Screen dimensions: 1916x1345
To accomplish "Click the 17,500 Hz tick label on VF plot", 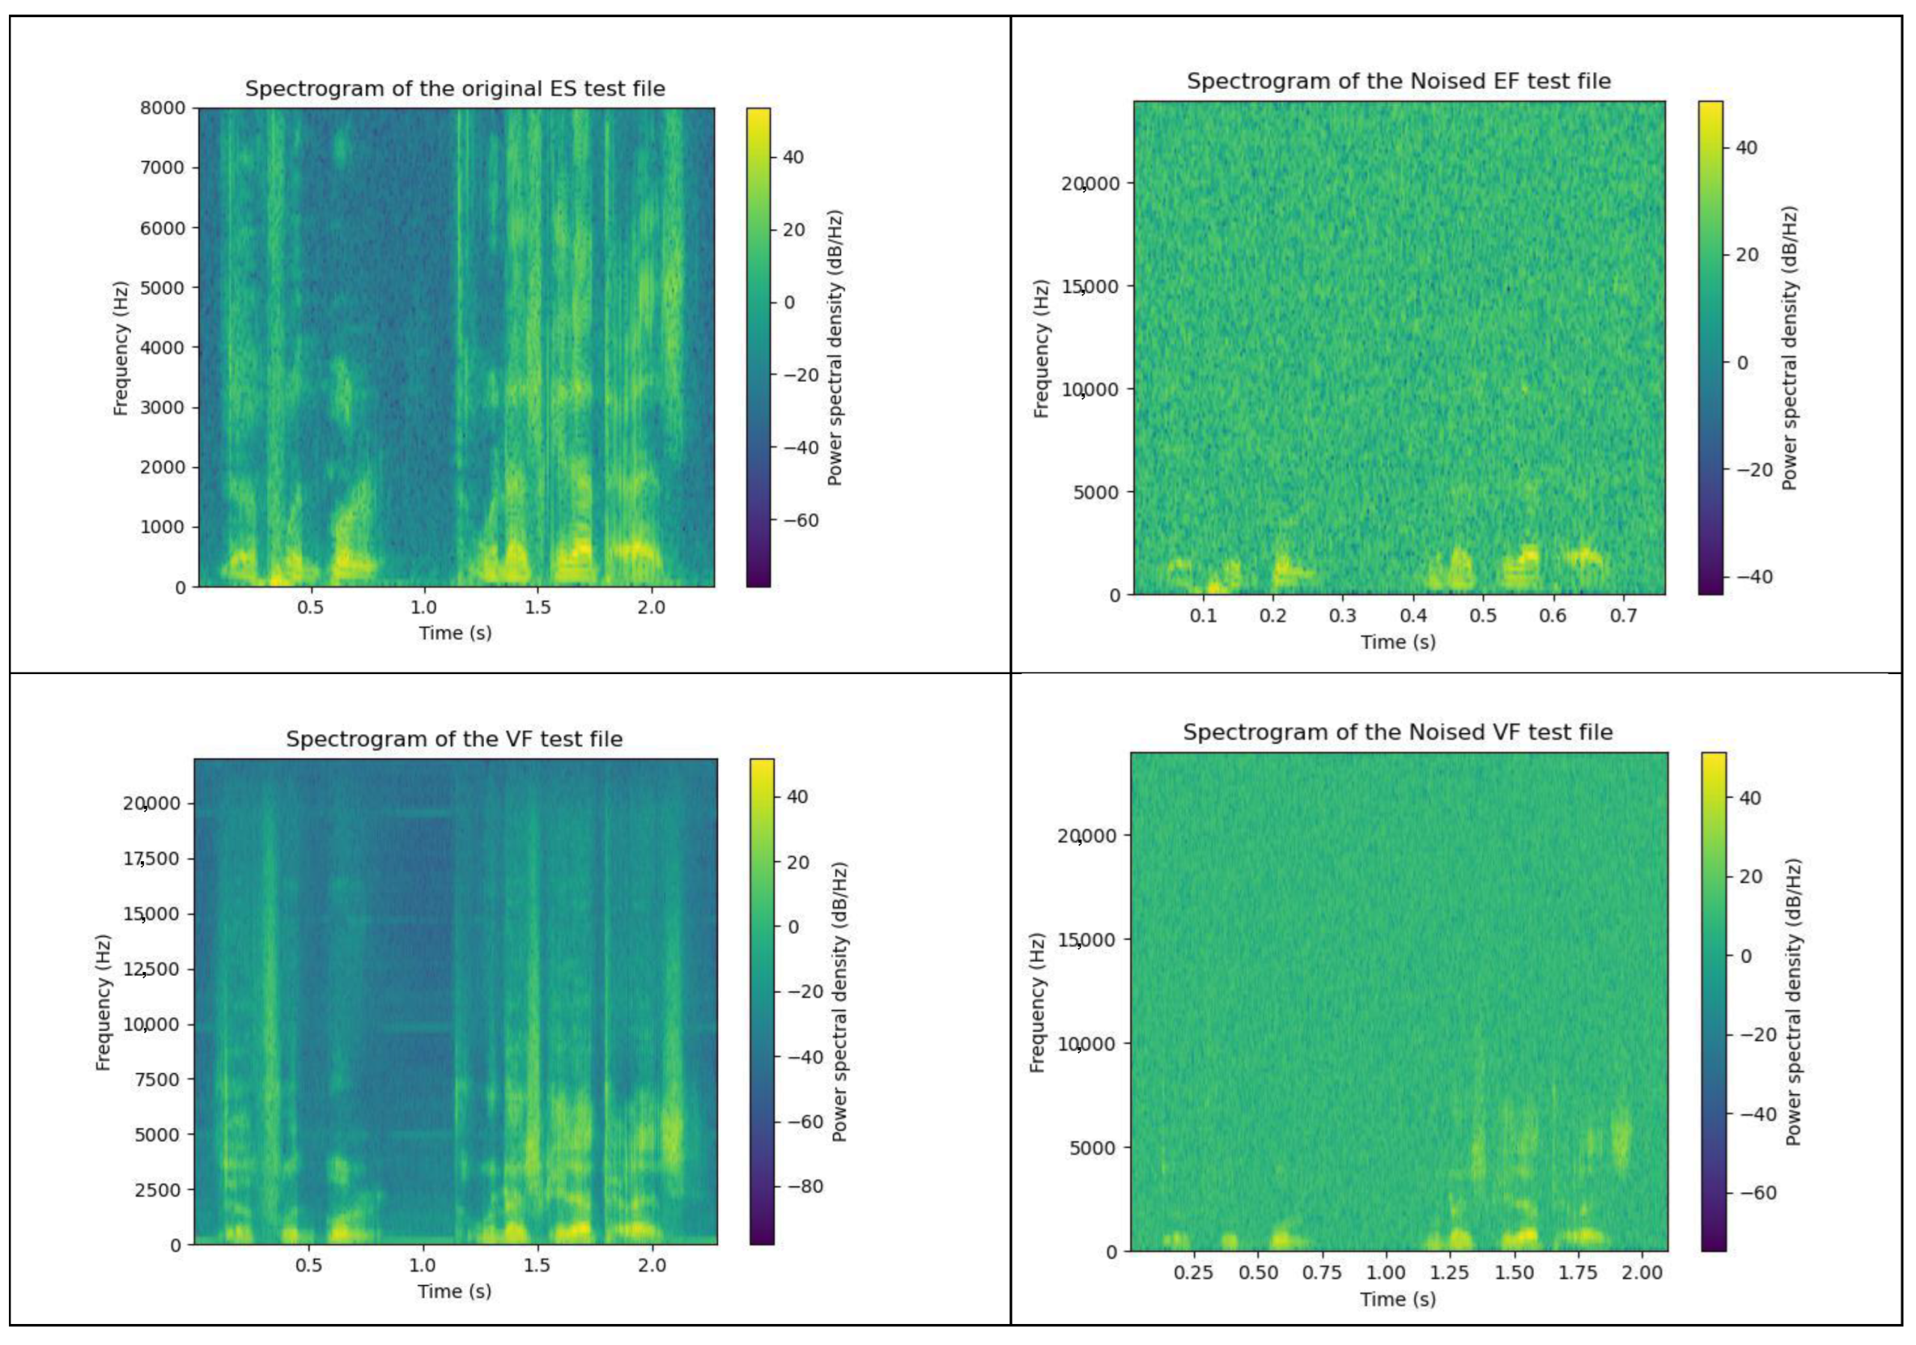I will [x=151, y=859].
